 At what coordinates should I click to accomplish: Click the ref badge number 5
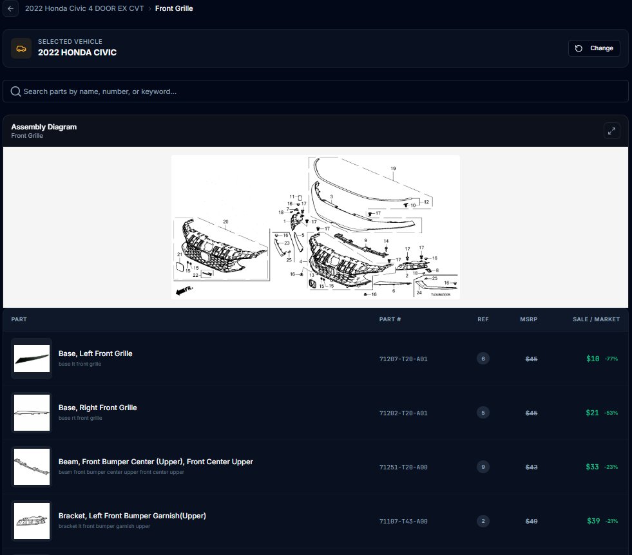pyautogui.click(x=483, y=413)
